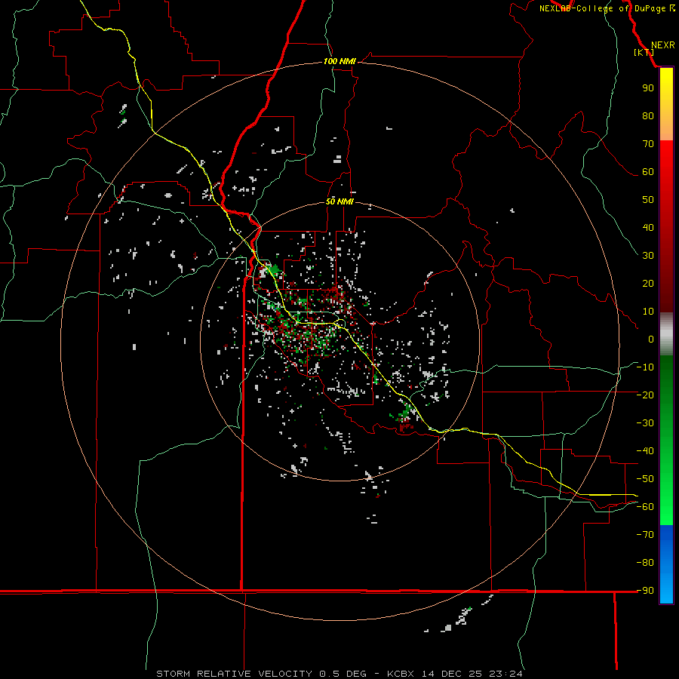Click the "14 DEC 25" date in the caption

click(x=451, y=674)
